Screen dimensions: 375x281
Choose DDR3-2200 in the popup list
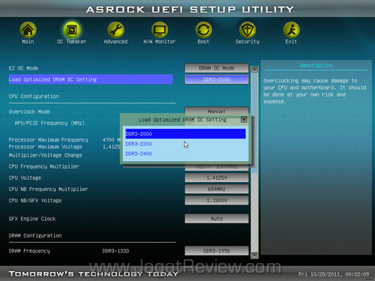tap(185, 144)
